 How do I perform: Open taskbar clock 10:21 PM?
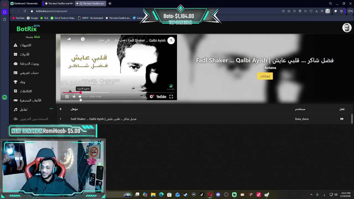click(x=346, y=195)
